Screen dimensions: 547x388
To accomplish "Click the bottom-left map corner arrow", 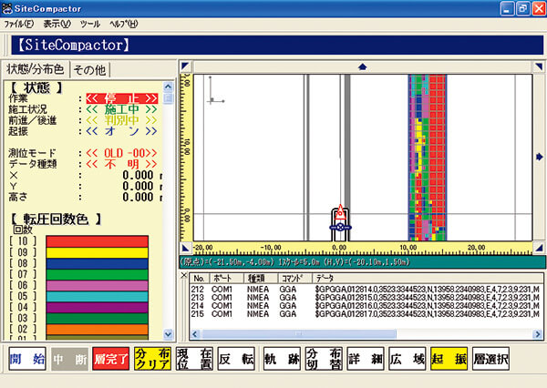I will tap(185, 249).
